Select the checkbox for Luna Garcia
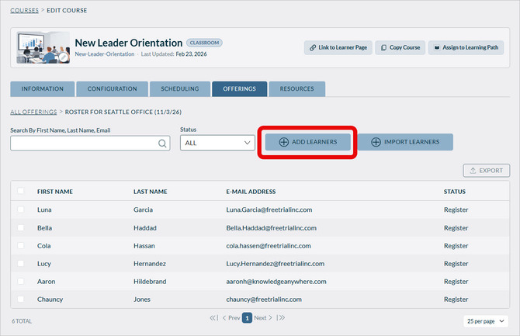 point(20,210)
